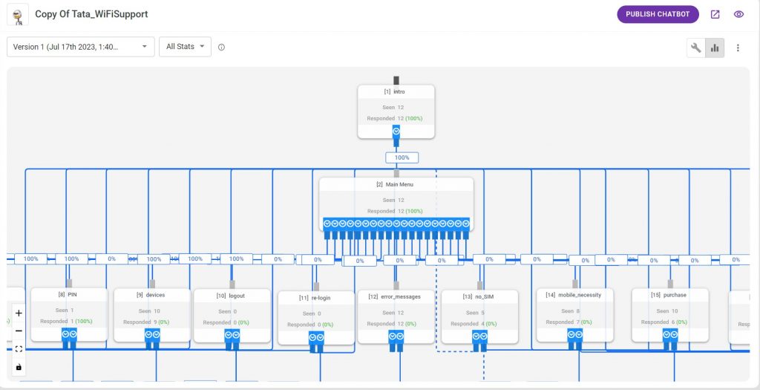This screenshot has width=760, height=390.
Task: Toggle the bar chart stats view
Action: coord(715,48)
